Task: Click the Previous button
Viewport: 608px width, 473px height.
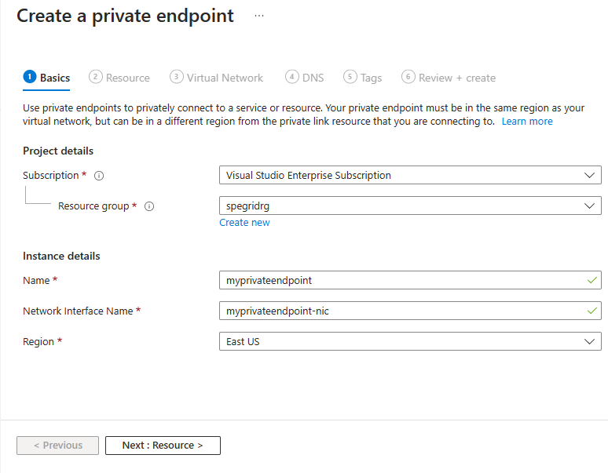Action: click(58, 446)
